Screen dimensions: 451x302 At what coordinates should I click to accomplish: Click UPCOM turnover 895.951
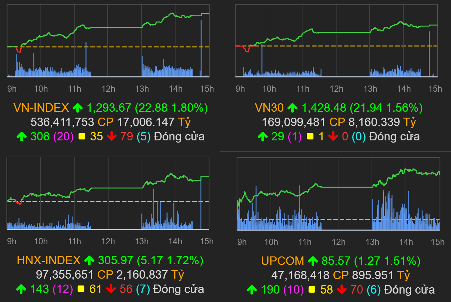click(373, 275)
